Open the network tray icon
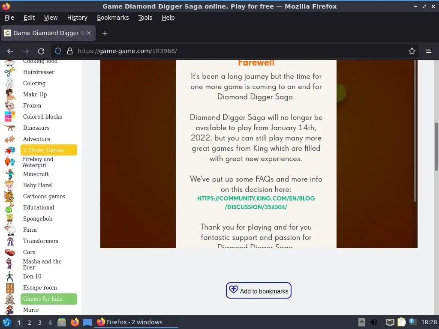The image size is (439, 329). (x=390, y=322)
